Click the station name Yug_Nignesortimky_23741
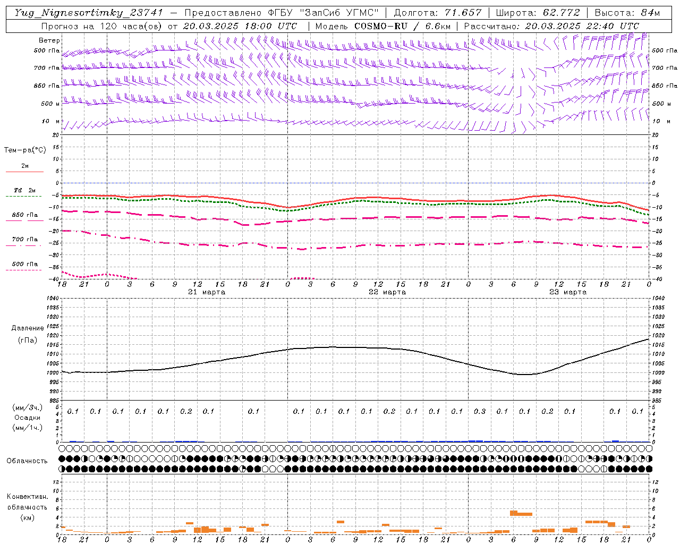The height and width of the screenshot is (544, 680). tap(89, 13)
